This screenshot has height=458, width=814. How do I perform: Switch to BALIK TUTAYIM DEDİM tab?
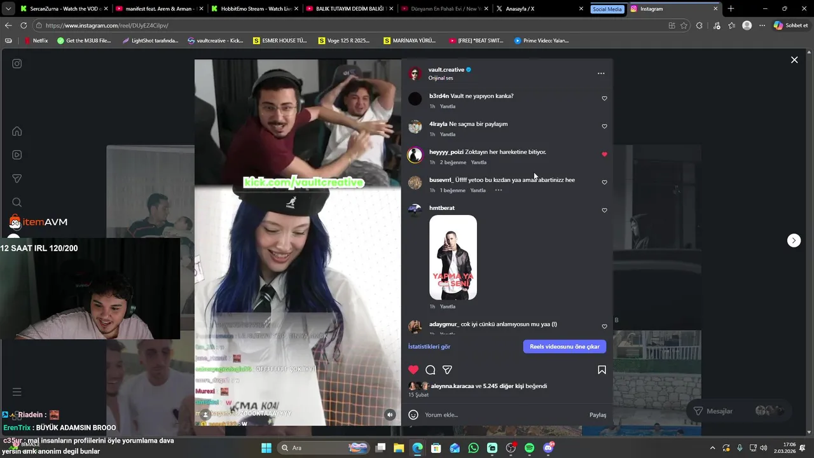click(350, 9)
